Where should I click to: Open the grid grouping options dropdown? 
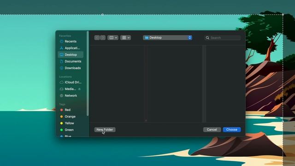pyautogui.click(x=126, y=38)
